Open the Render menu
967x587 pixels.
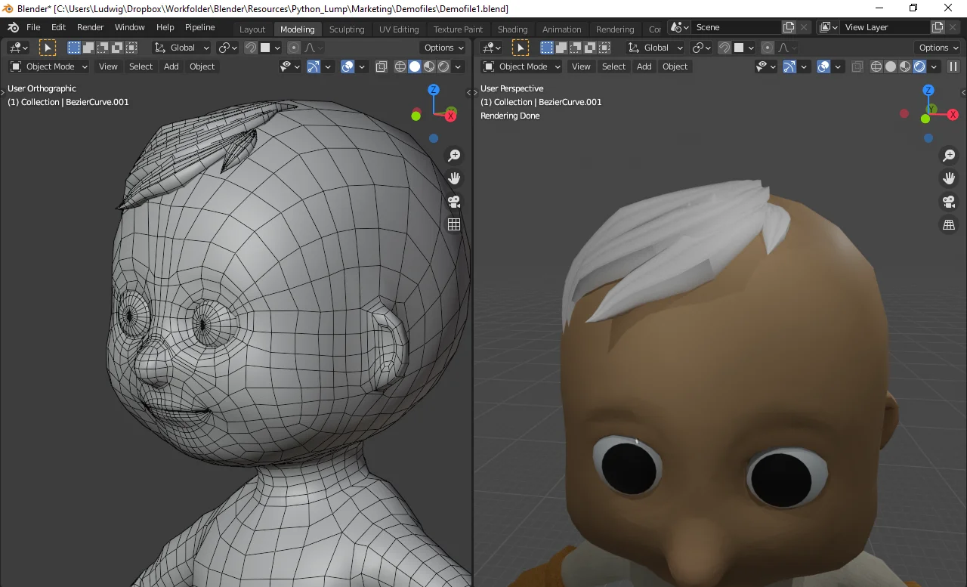91,27
